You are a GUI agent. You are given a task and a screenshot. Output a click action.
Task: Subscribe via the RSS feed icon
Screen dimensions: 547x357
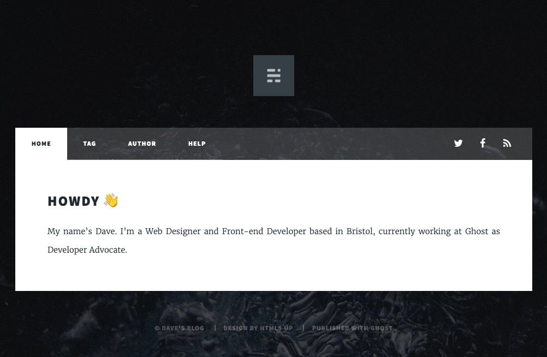[x=507, y=144]
